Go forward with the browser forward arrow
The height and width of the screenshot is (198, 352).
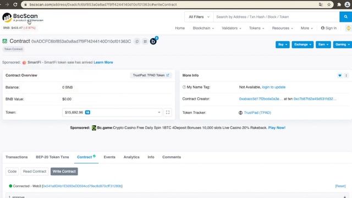tap(7, 4)
